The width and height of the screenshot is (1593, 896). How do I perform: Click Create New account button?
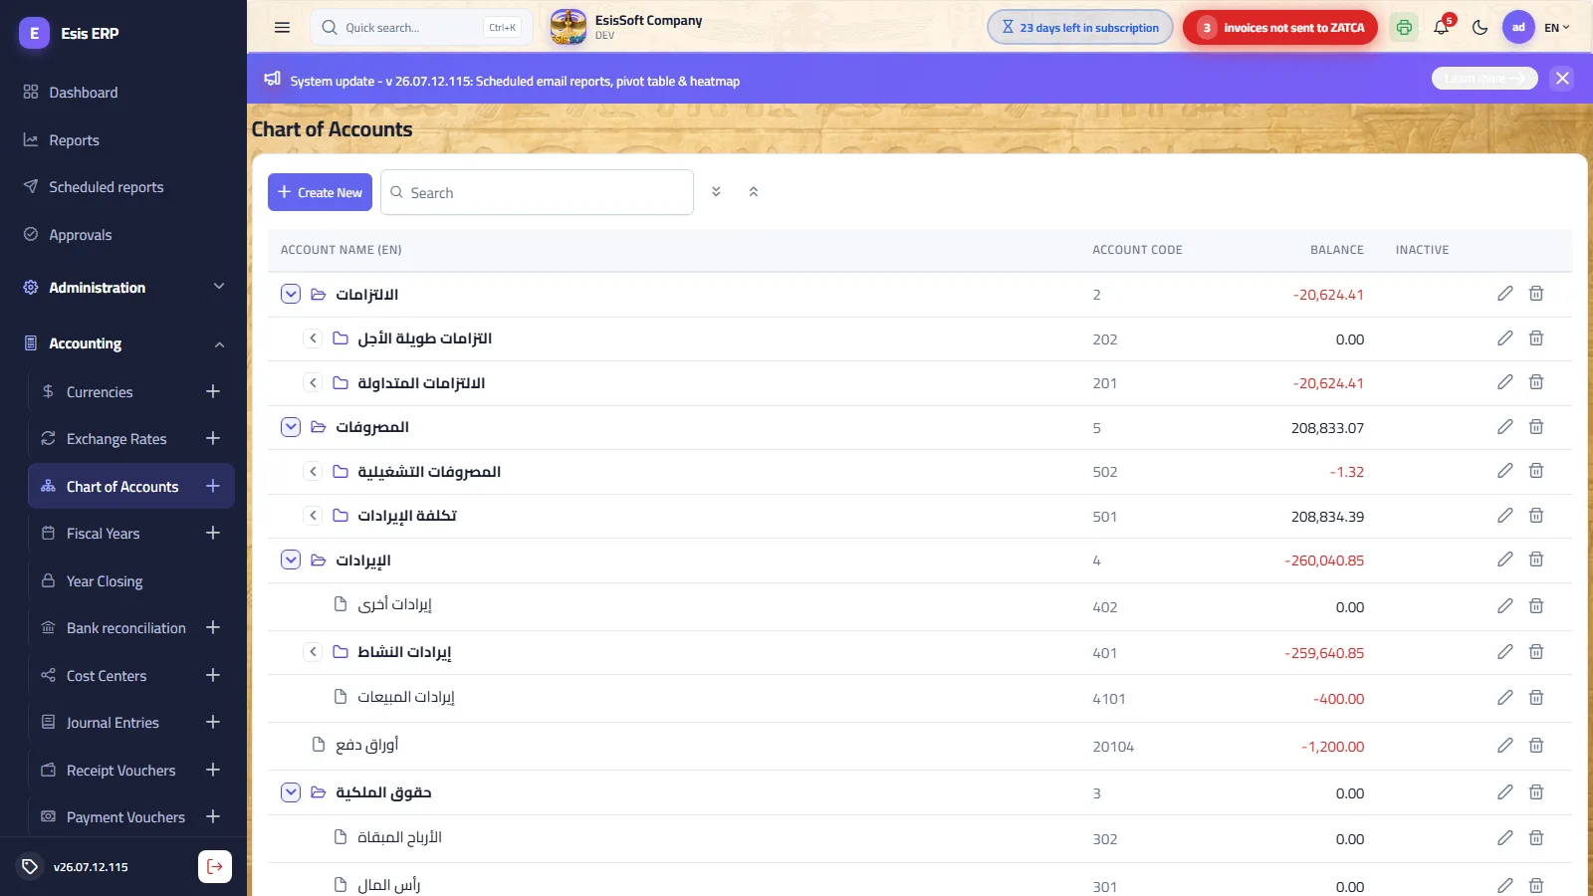[320, 192]
